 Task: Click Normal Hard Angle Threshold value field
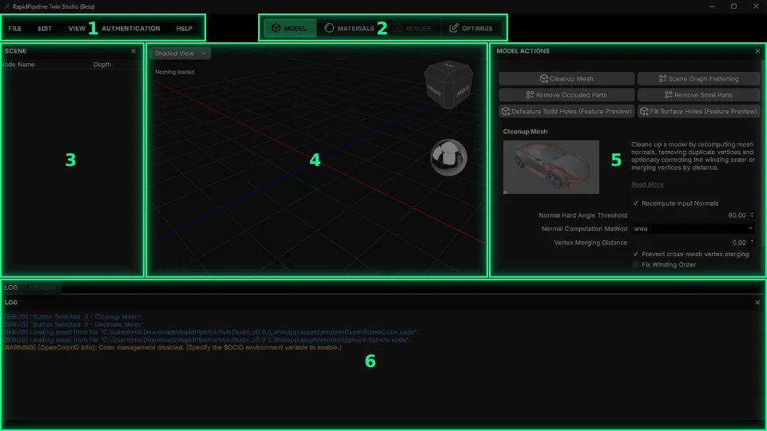pyautogui.click(x=690, y=215)
